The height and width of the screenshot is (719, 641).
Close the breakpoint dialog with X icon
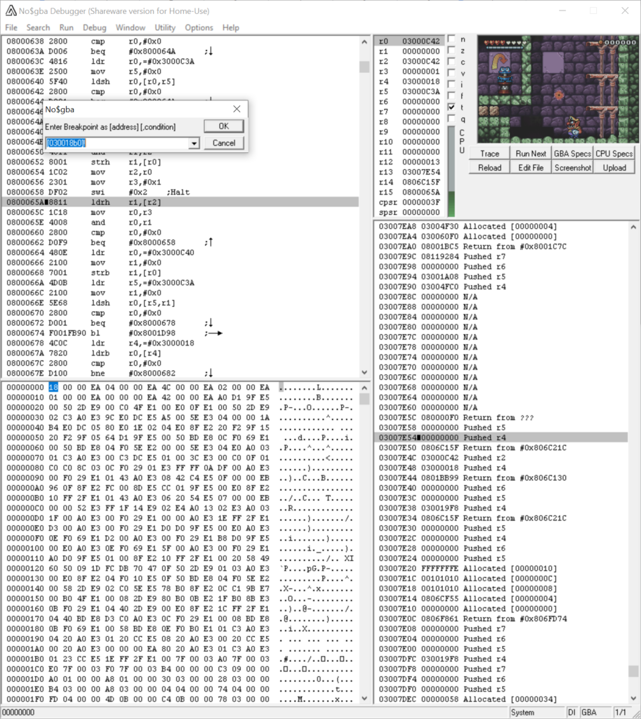[x=237, y=109]
